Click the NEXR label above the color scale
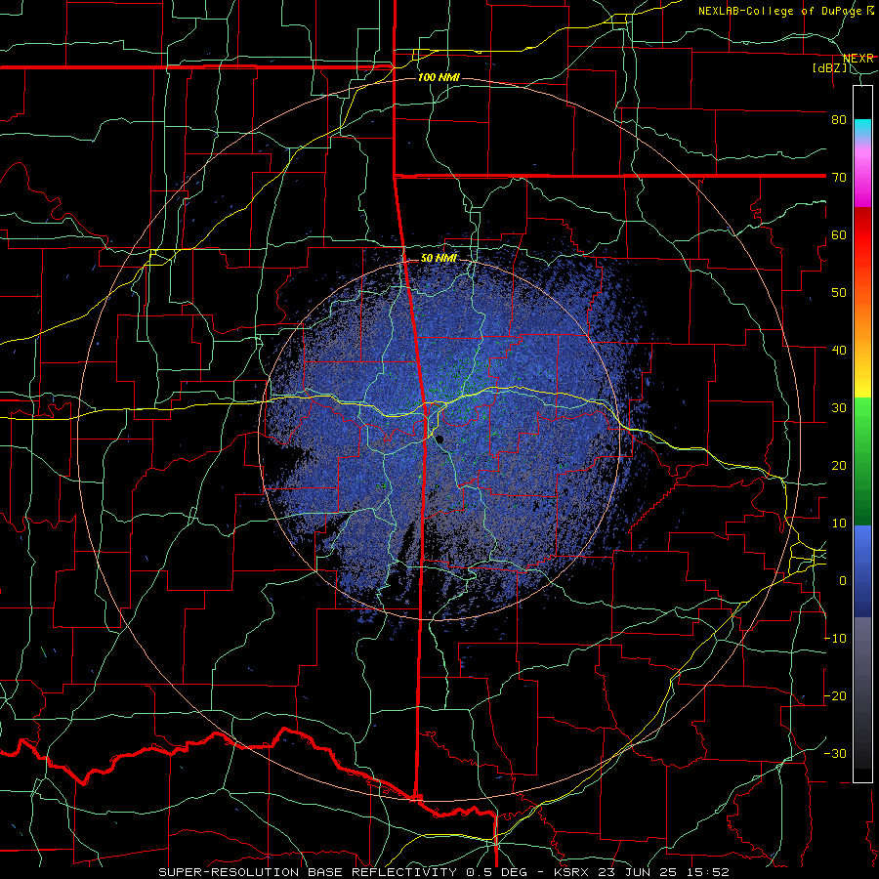The image size is (879, 879). click(858, 59)
